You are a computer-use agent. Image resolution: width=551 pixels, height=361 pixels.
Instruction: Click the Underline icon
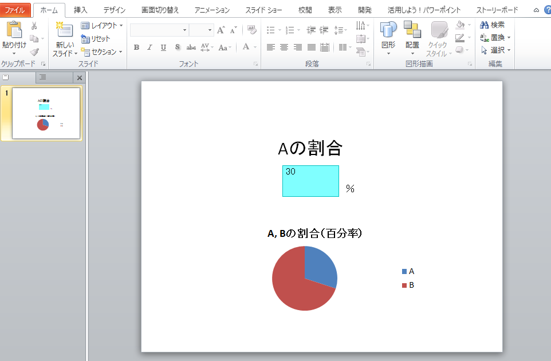[163, 48]
